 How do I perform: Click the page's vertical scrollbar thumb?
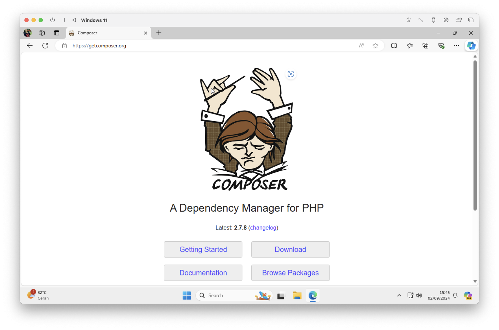475,135
